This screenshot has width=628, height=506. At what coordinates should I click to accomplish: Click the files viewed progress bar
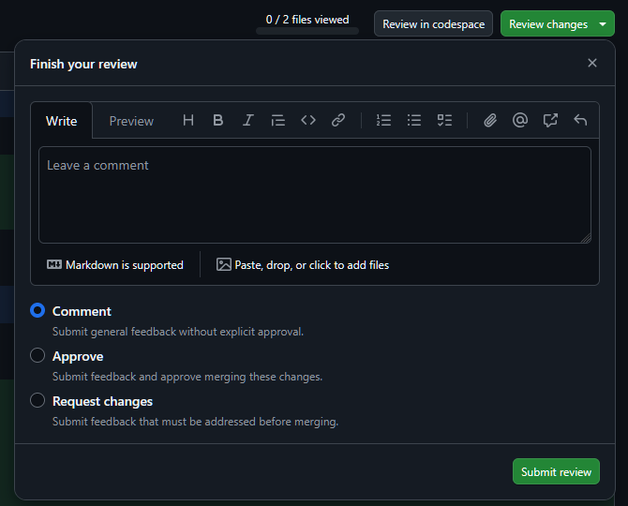307,31
